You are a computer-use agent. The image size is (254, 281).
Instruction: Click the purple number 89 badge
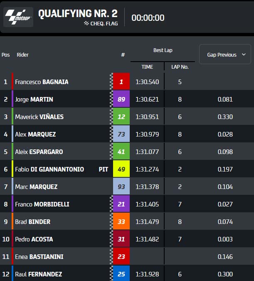[x=121, y=99]
